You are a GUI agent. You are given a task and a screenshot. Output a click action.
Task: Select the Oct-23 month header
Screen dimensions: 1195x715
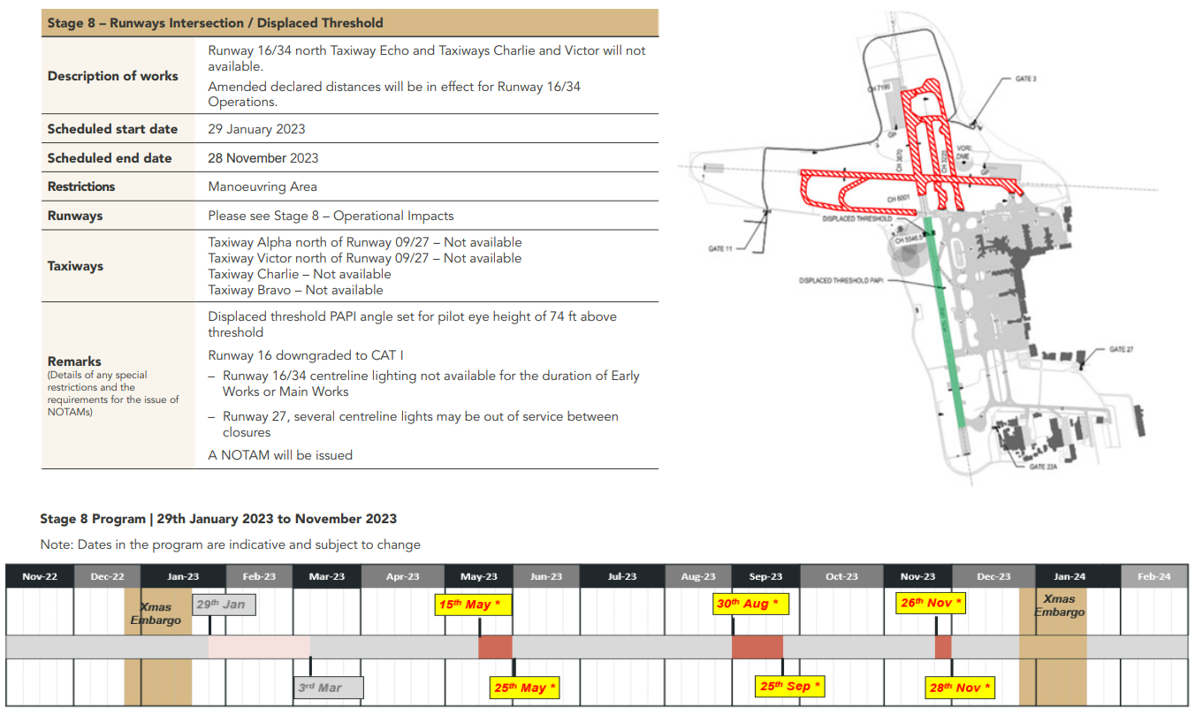[841, 576]
